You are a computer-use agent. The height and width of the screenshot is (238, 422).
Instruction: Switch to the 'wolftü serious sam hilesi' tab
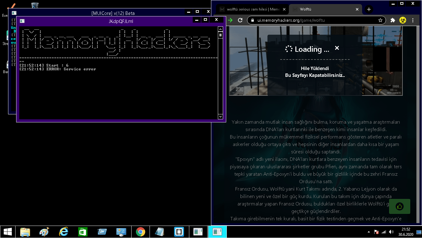click(253, 9)
